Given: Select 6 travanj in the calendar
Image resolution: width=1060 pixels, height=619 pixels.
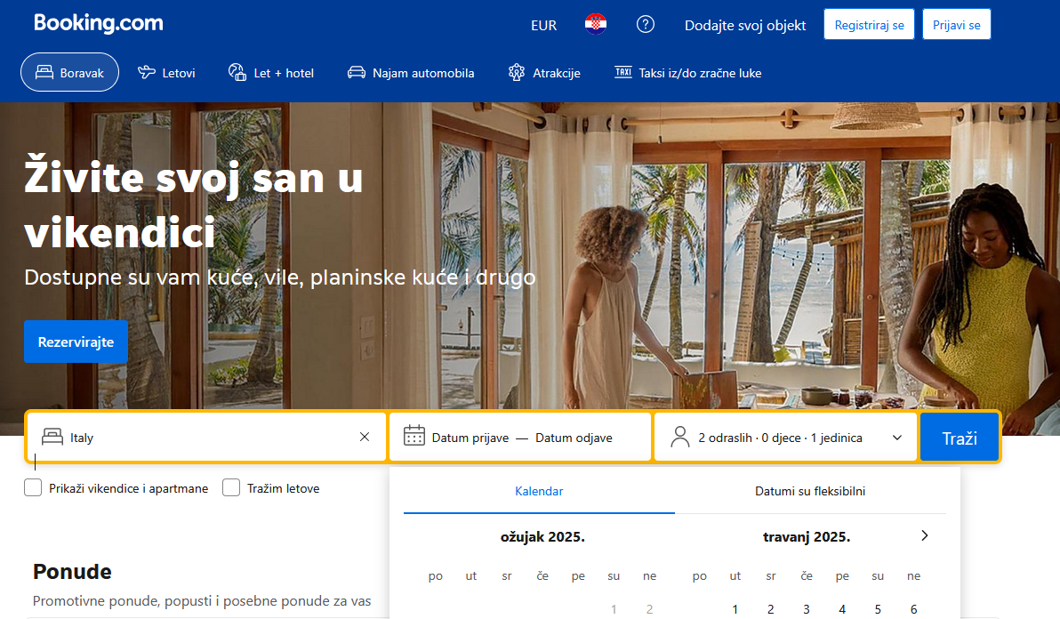Looking at the screenshot, I should click(913, 609).
